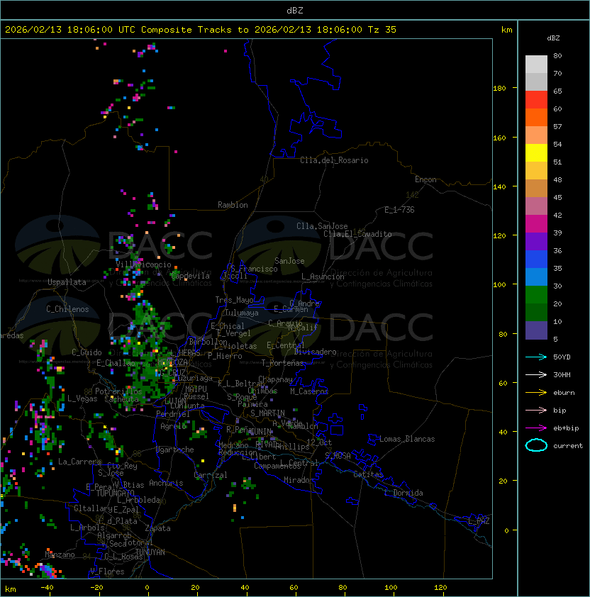Select the 80 dBZ light gray swatch
The width and height of the screenshot is (590, 597).
tap(536, 64)
